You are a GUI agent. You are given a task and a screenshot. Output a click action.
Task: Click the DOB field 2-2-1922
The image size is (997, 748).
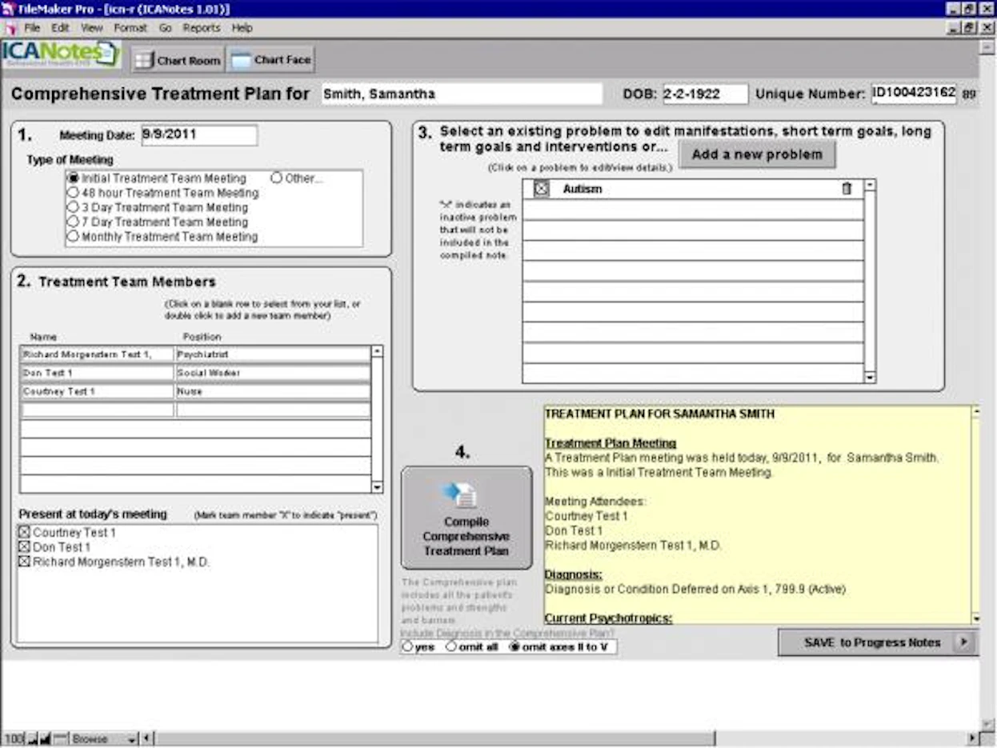click(x=705, y=94)
